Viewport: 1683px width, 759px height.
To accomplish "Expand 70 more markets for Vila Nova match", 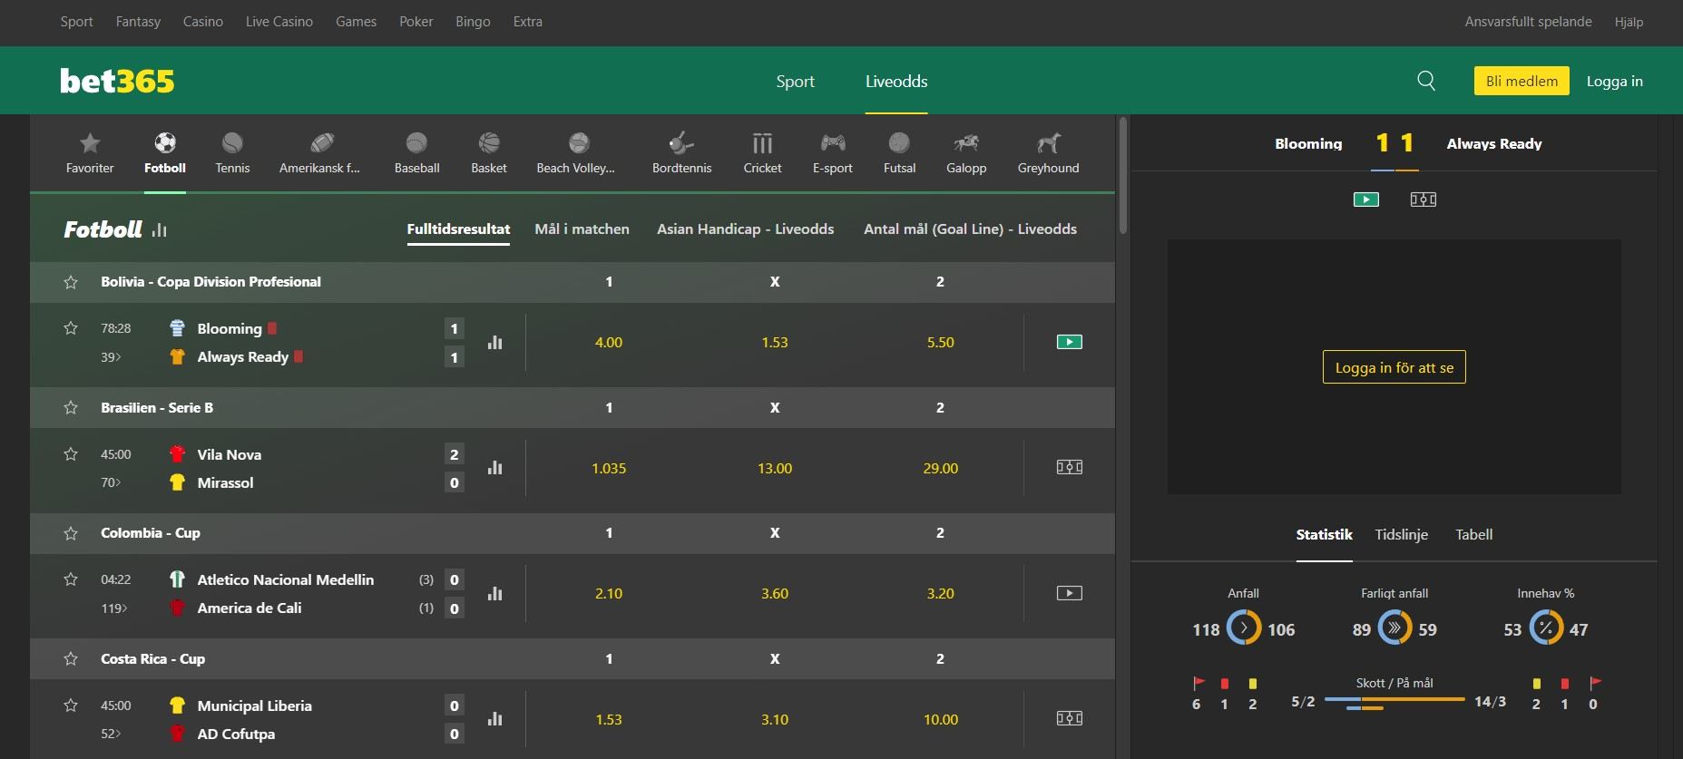I will point(111,482).
